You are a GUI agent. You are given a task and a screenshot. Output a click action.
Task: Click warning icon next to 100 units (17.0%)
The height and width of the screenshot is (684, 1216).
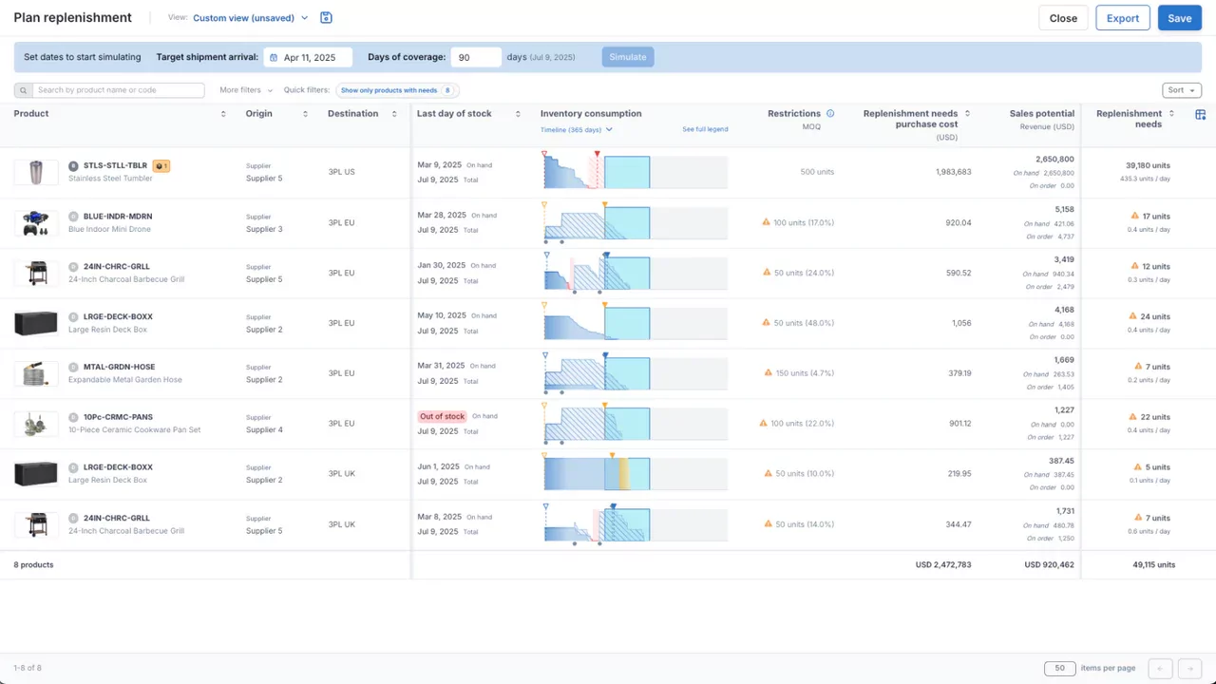tap(766, 222)
